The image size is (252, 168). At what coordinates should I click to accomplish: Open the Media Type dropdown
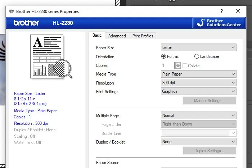click(198, 74)
